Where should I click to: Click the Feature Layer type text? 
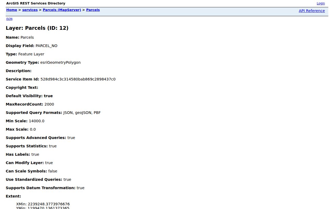click(x=31, y=54)
